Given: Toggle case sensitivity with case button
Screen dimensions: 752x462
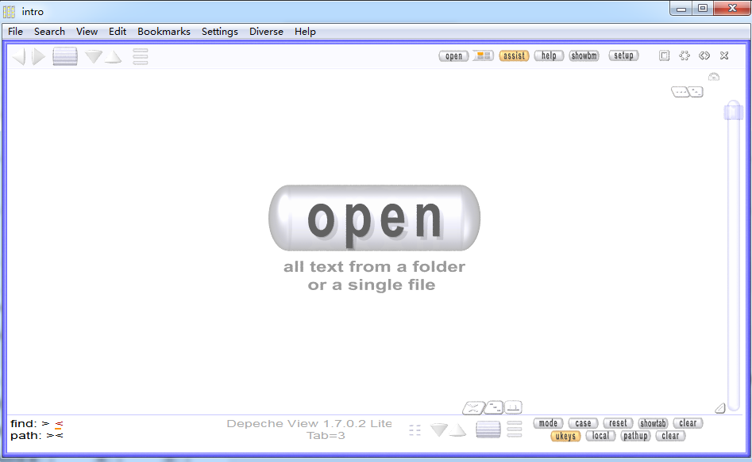Looking at the screenshot, I should 583,423.
